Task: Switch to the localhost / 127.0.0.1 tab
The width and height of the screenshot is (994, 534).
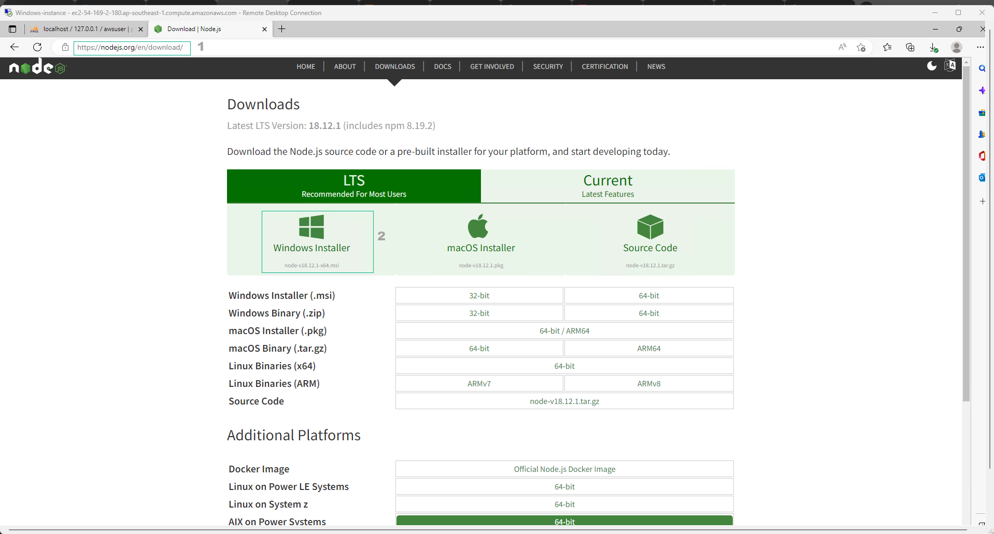Action: [86, 29]
